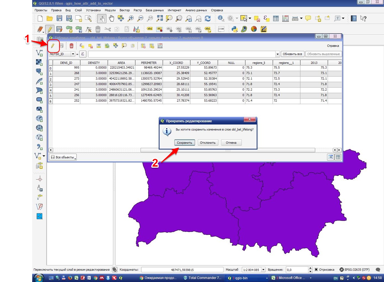Viewport: 384px width, 282px height.
Task: Open field calculator abacus in attribute table
Action: 160,46
